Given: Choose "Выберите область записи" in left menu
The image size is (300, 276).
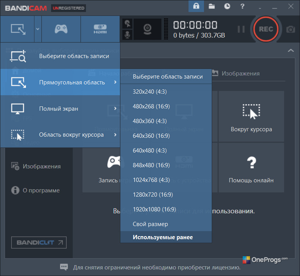Looking at the screenshot, I should (60, 56).
